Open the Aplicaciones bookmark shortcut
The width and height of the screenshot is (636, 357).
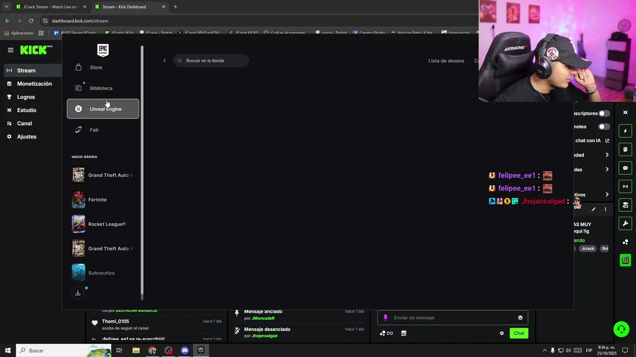click(x=18, y=33)
